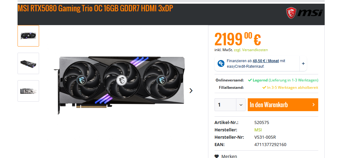Select first graphics card thumbnail
This screenshot has height=158, width=337.
(x=28, y=36)
